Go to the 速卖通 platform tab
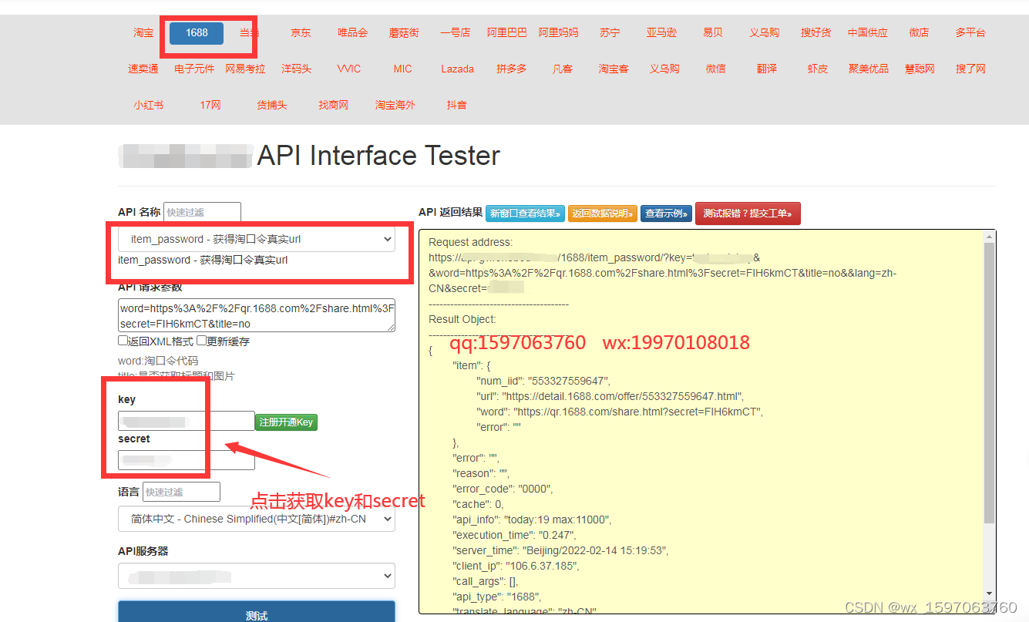The height and width of the screenshot is (622, 1029). click(143, 69)
